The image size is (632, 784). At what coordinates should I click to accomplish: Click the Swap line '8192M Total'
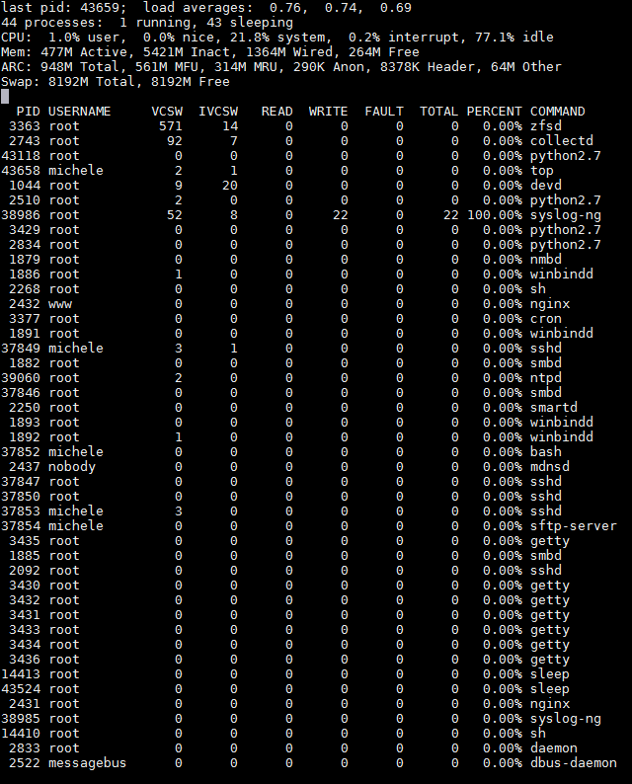(x=92, y=82)
